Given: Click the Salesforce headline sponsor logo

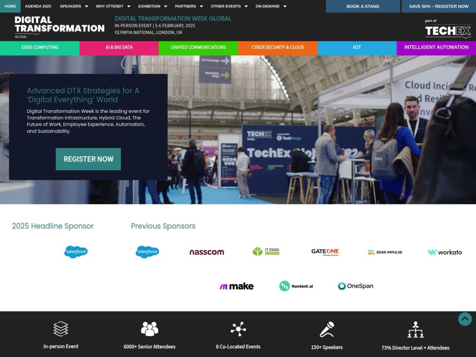Looking at the screenshot, I should tap(75, 251).
